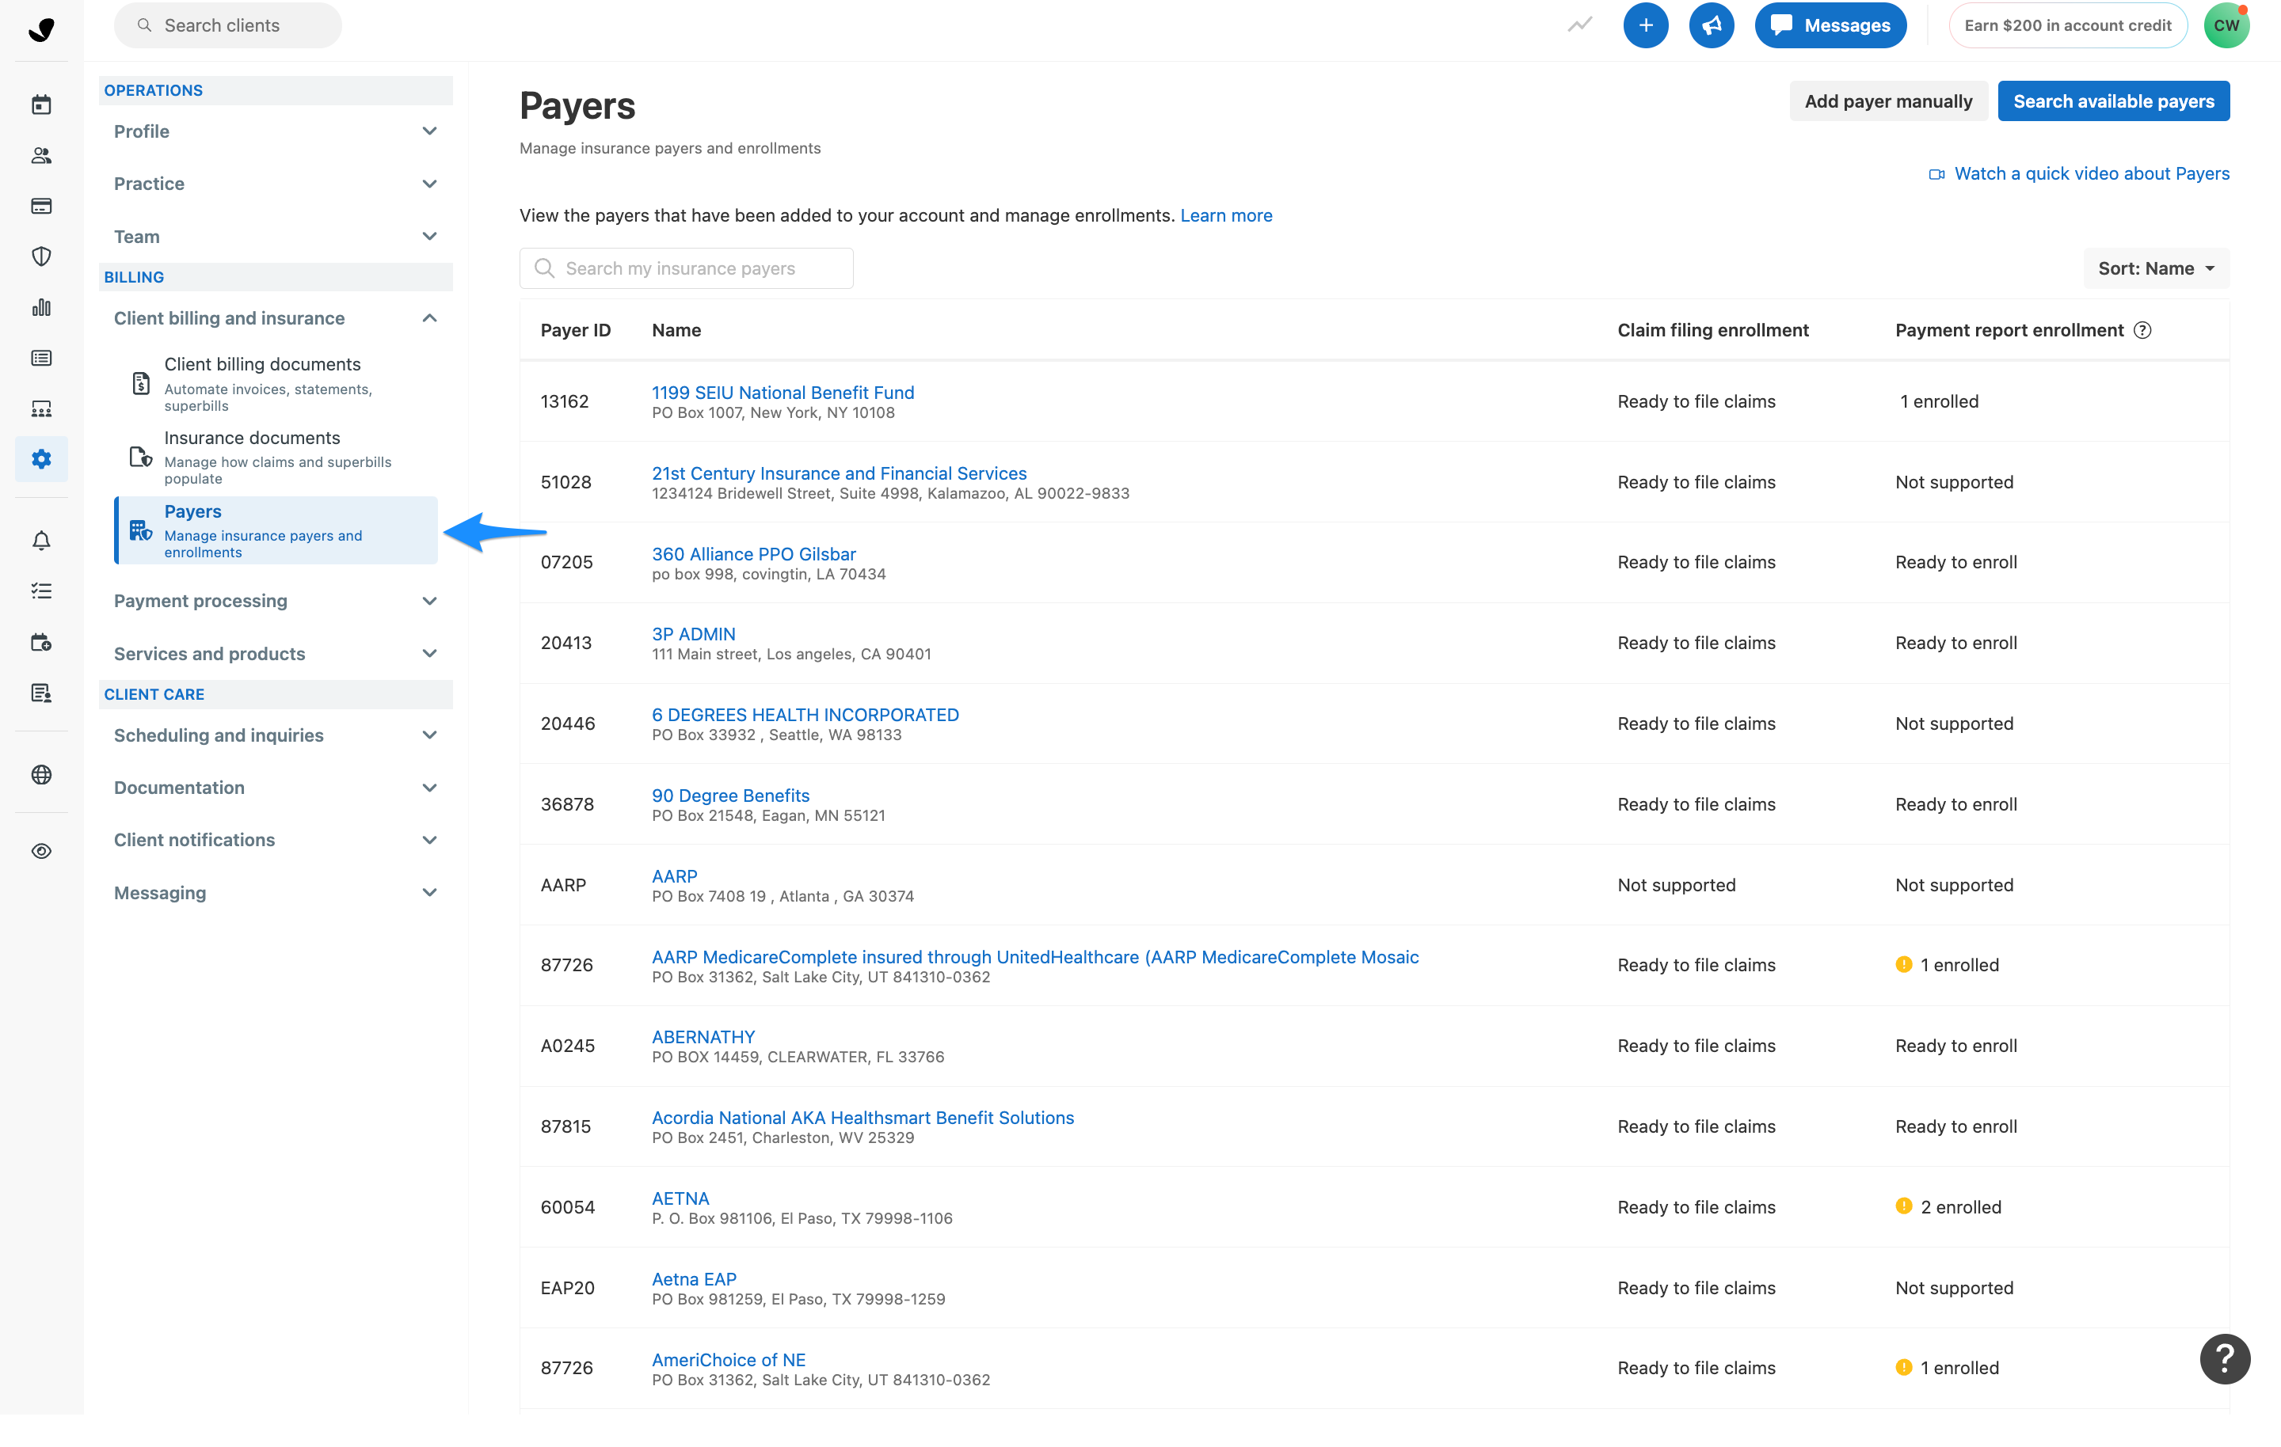The image size is (2281, 1447).
Task: Open Client billing documents settings
Action: coord(276,384)
